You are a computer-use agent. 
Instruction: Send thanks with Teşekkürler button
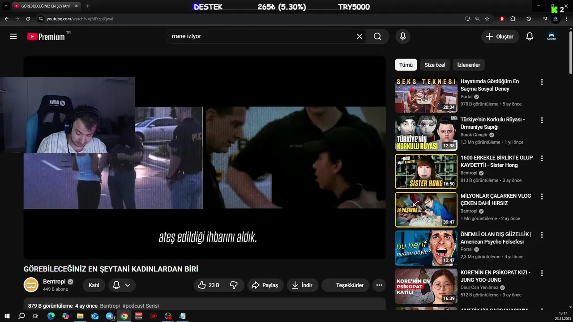[346, 285]
